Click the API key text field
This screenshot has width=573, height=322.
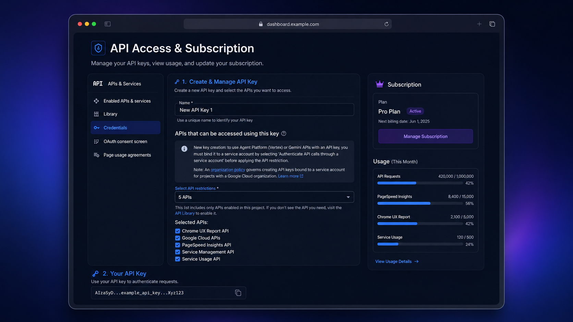(168, 293)
